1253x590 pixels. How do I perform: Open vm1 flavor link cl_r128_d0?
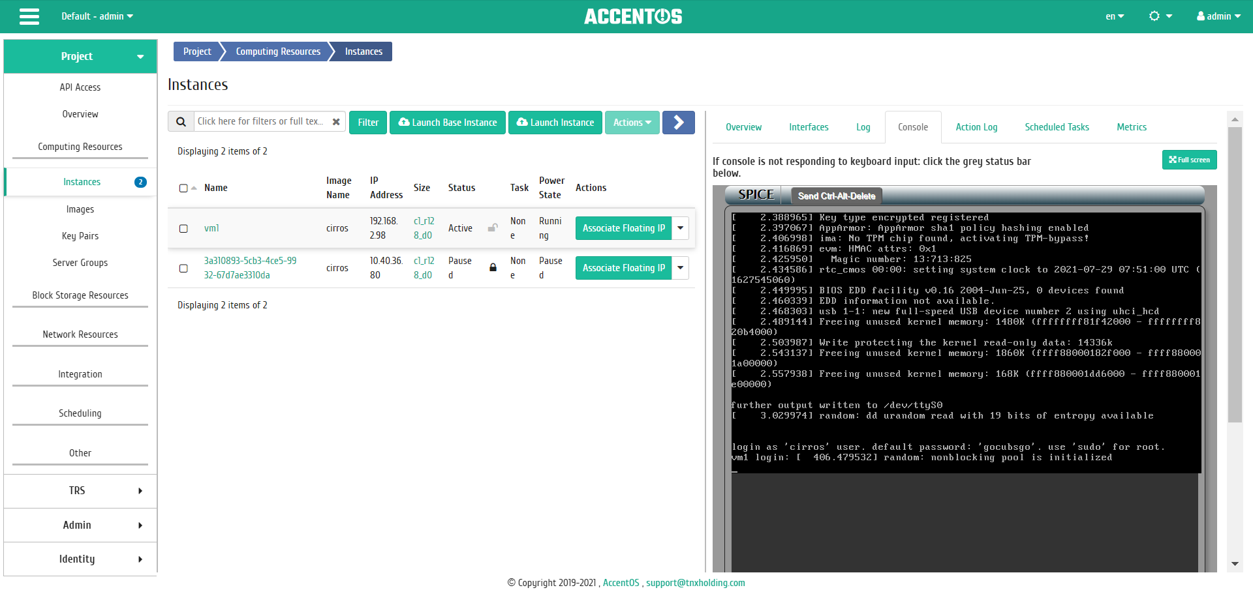424,228
